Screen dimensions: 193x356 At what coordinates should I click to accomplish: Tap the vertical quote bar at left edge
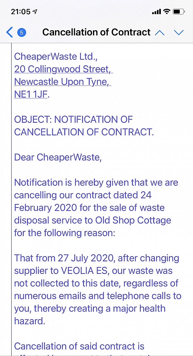tap(11, 199)
